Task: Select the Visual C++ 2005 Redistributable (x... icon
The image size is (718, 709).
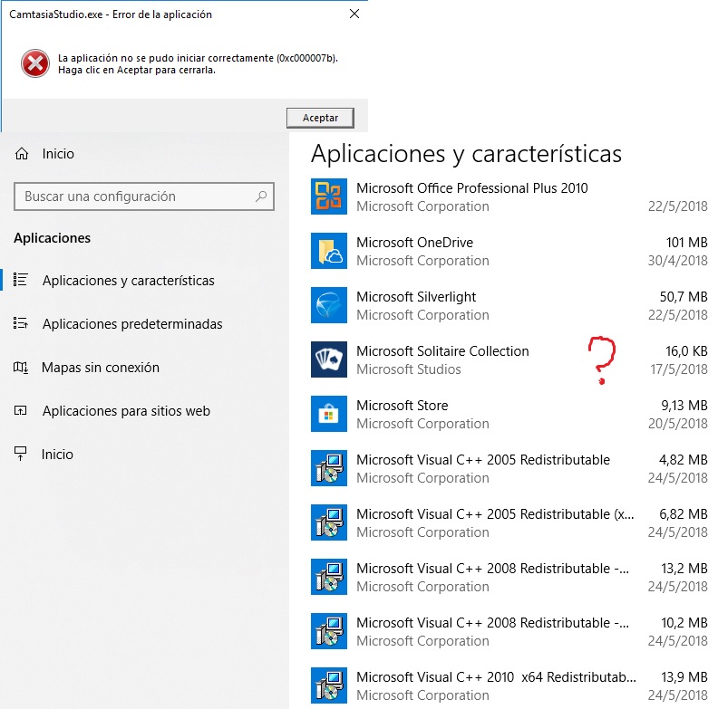Action: [329, 522]
